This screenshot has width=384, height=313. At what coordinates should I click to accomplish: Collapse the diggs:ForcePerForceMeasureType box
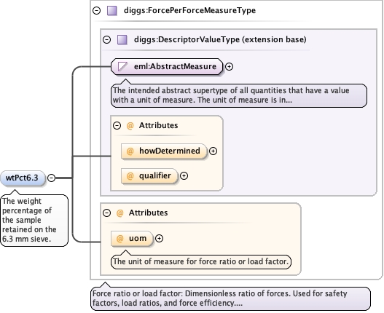tap(97, 10)
